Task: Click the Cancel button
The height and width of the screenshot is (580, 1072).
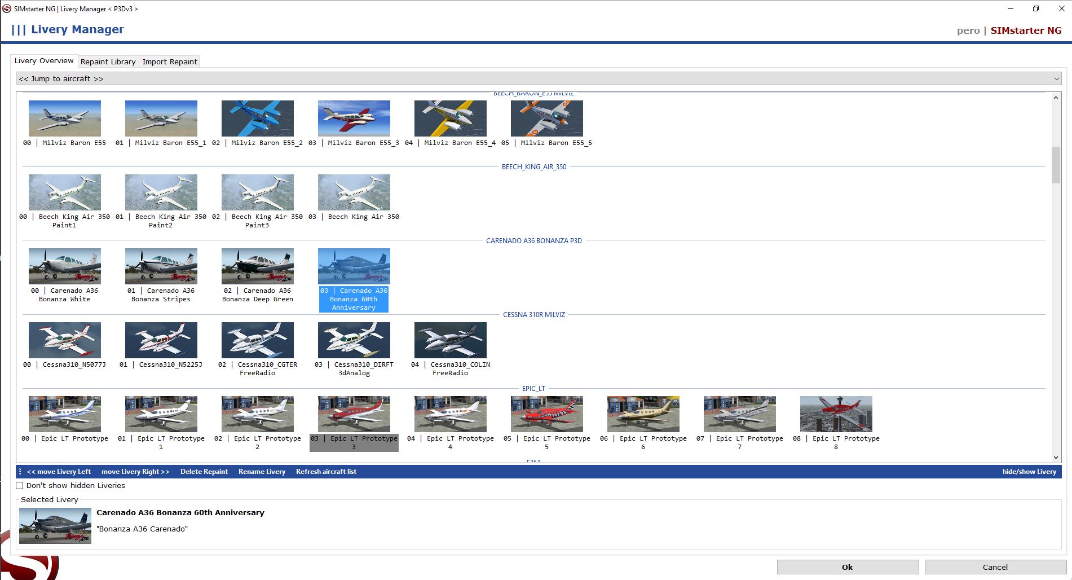Action: 995,567
